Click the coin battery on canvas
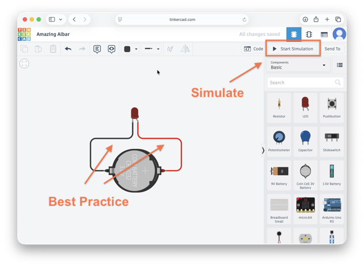Viewport: 364px width, 267px height. (135, 171)
